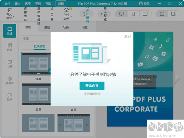Open the 多语言 language sidebar panel

click(10, 80)
